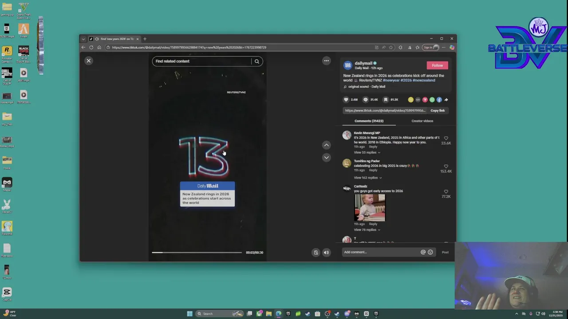Click the browser back arrow

83,47
